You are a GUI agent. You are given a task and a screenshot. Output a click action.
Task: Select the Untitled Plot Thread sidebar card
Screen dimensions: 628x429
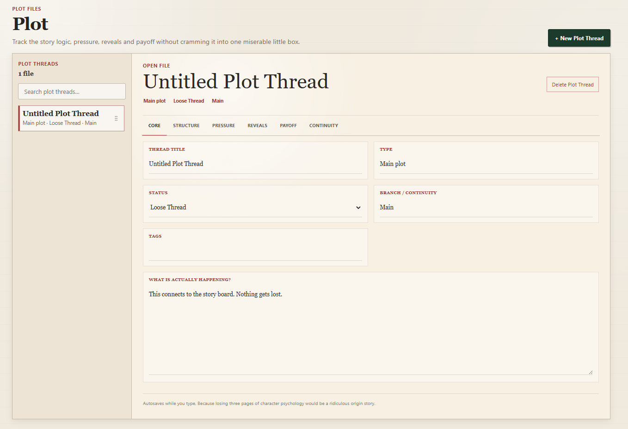71,118
